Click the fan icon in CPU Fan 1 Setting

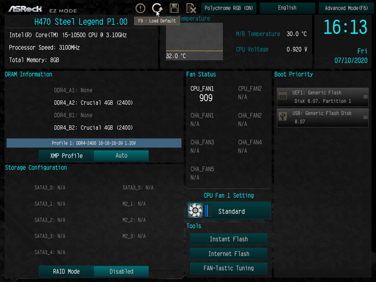195,210
